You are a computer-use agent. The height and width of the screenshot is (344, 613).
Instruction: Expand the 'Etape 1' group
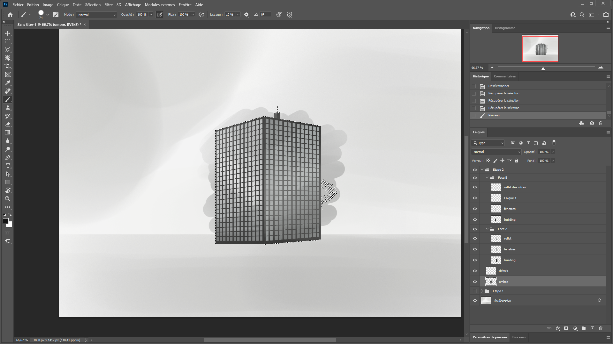[482, 291]
